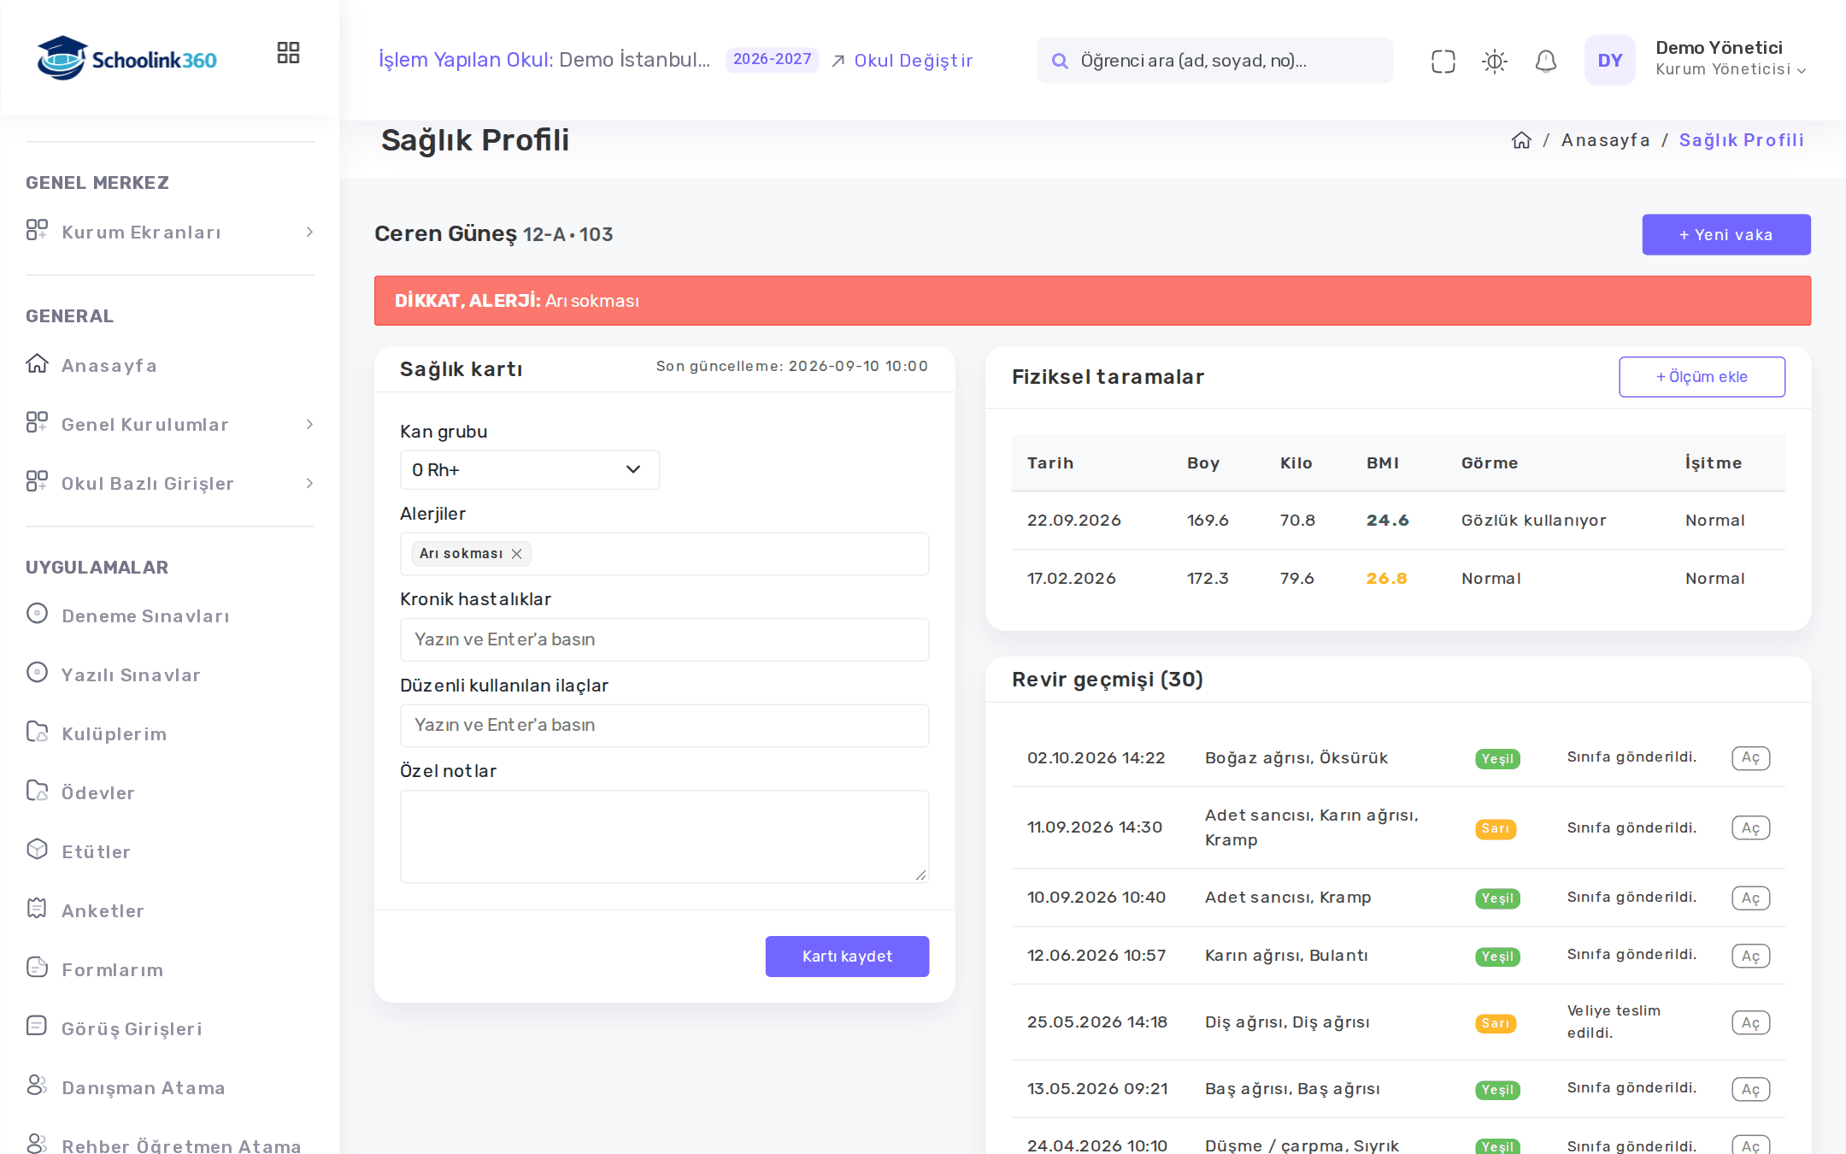Expand Genel Kurulumlar menu
This screenshot has width=1846, height=1154.
(x=170, y=424)
